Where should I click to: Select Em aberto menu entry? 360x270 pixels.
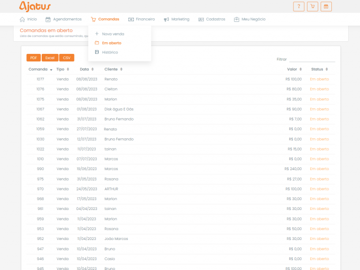pos(111,43)
